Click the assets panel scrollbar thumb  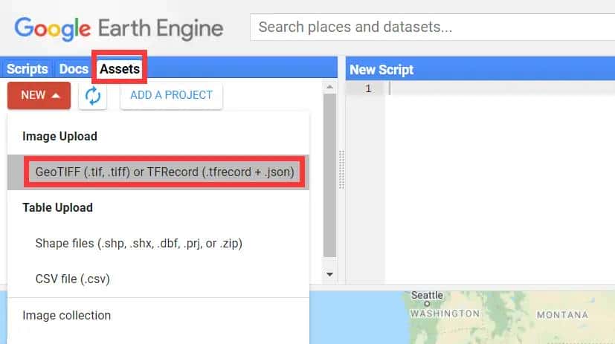[330, 175]
